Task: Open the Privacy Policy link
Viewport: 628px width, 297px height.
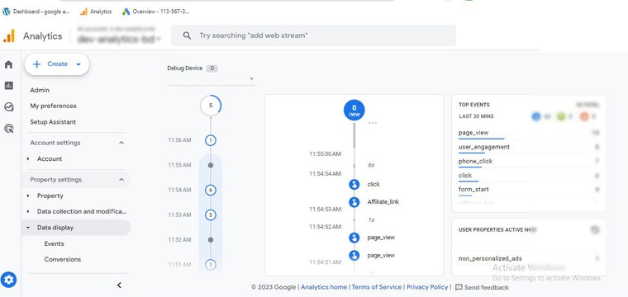Action: pos(427,287)
